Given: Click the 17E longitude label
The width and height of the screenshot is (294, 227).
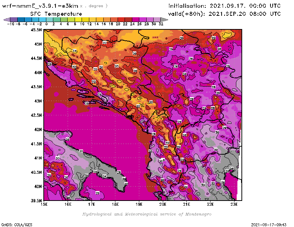Looking at the screenshot, I should tap(92, 204).
